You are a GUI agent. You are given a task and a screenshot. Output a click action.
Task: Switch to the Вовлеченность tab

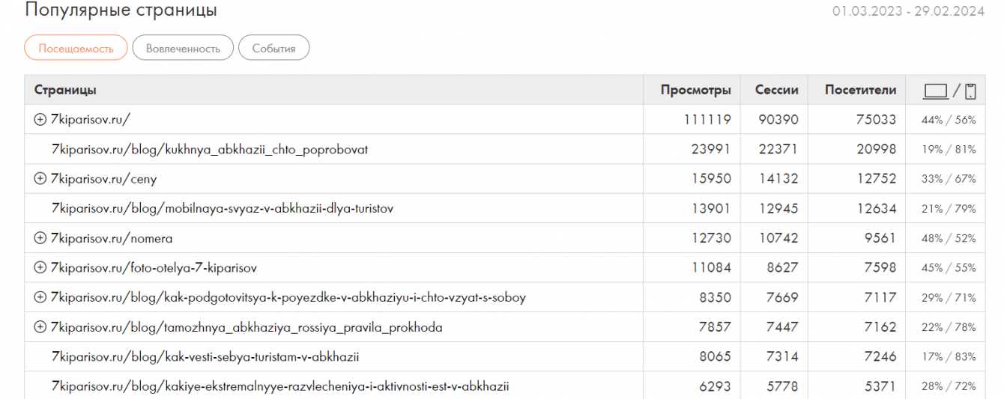pyautogui.click(x=183, y=49)
